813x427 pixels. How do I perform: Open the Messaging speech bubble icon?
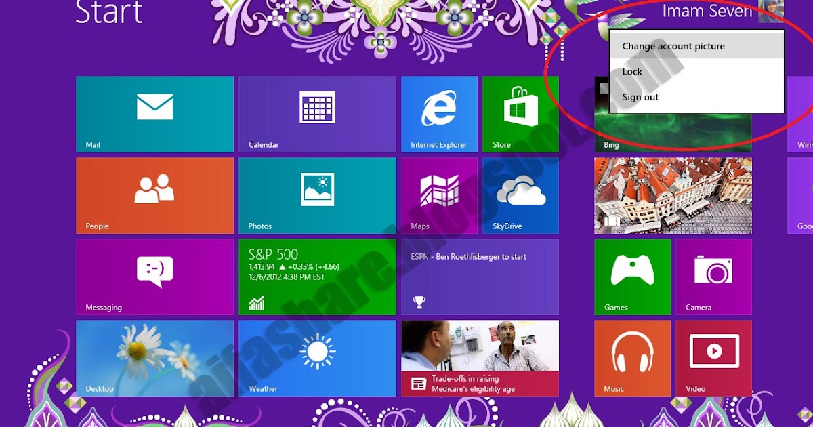click(x=154, y=271)
